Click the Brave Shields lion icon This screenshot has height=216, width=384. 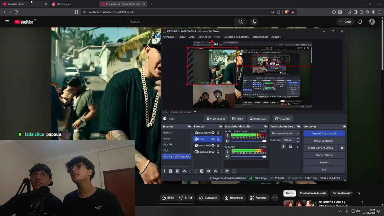[286, 12]
